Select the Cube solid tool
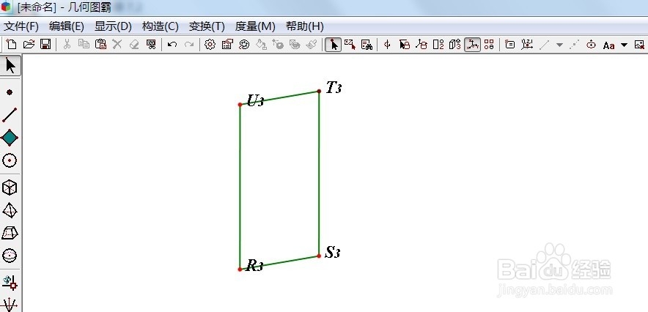The width and height of the screenshot is (648, 312). [10, 187]
